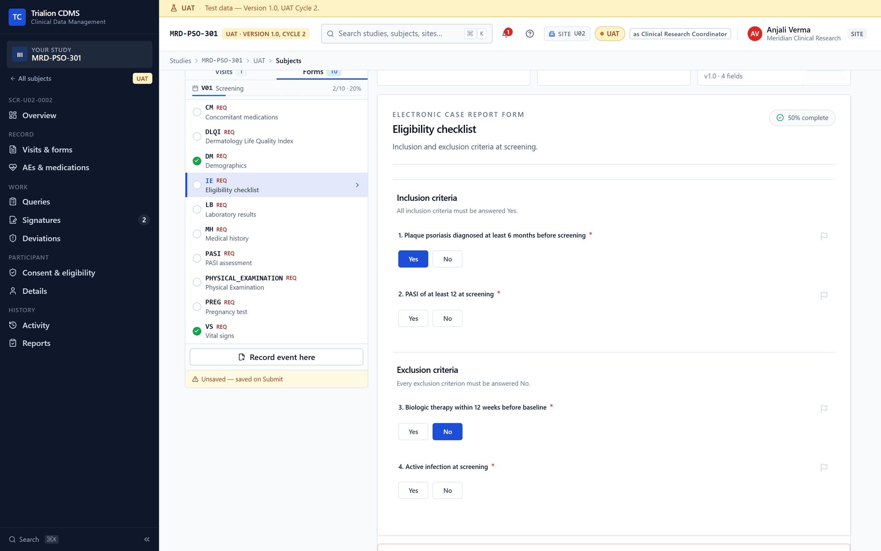Flag question 2 PASI at screening
This screenshot has height=551, width=881.
[x=824, y=295]
